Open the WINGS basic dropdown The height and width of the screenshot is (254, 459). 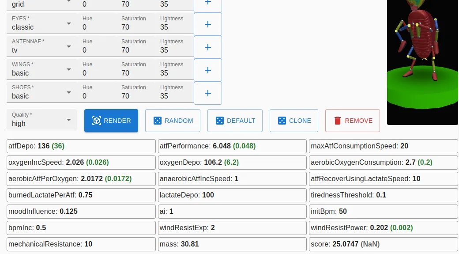click(x=42, y=69)
